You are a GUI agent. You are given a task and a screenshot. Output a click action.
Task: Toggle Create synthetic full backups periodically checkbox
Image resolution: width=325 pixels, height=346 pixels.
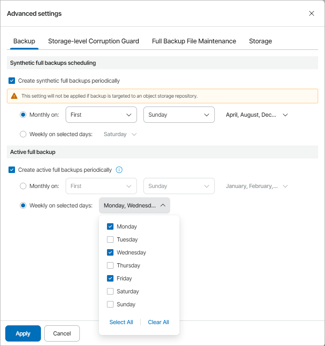pos(12,81)
